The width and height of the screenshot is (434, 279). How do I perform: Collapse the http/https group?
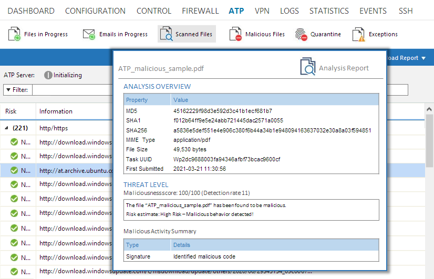click(x=7, y=128)
